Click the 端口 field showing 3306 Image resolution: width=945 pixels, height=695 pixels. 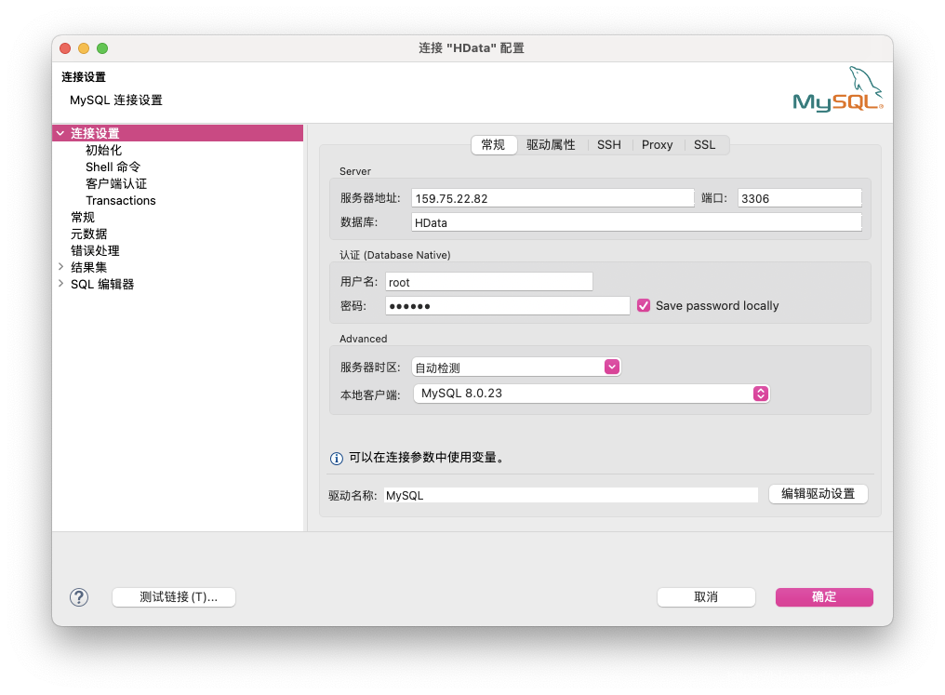pyautogui.click(x=800, y=198)
